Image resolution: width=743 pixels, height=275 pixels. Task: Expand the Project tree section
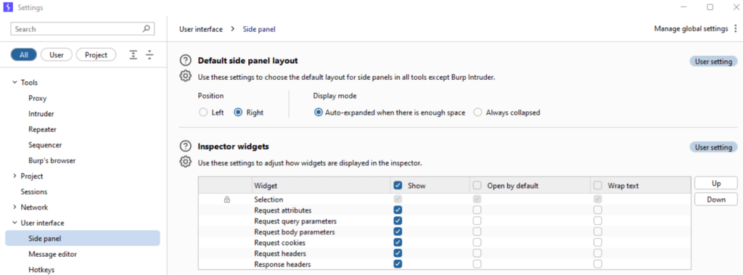click(x=15, y=176)
